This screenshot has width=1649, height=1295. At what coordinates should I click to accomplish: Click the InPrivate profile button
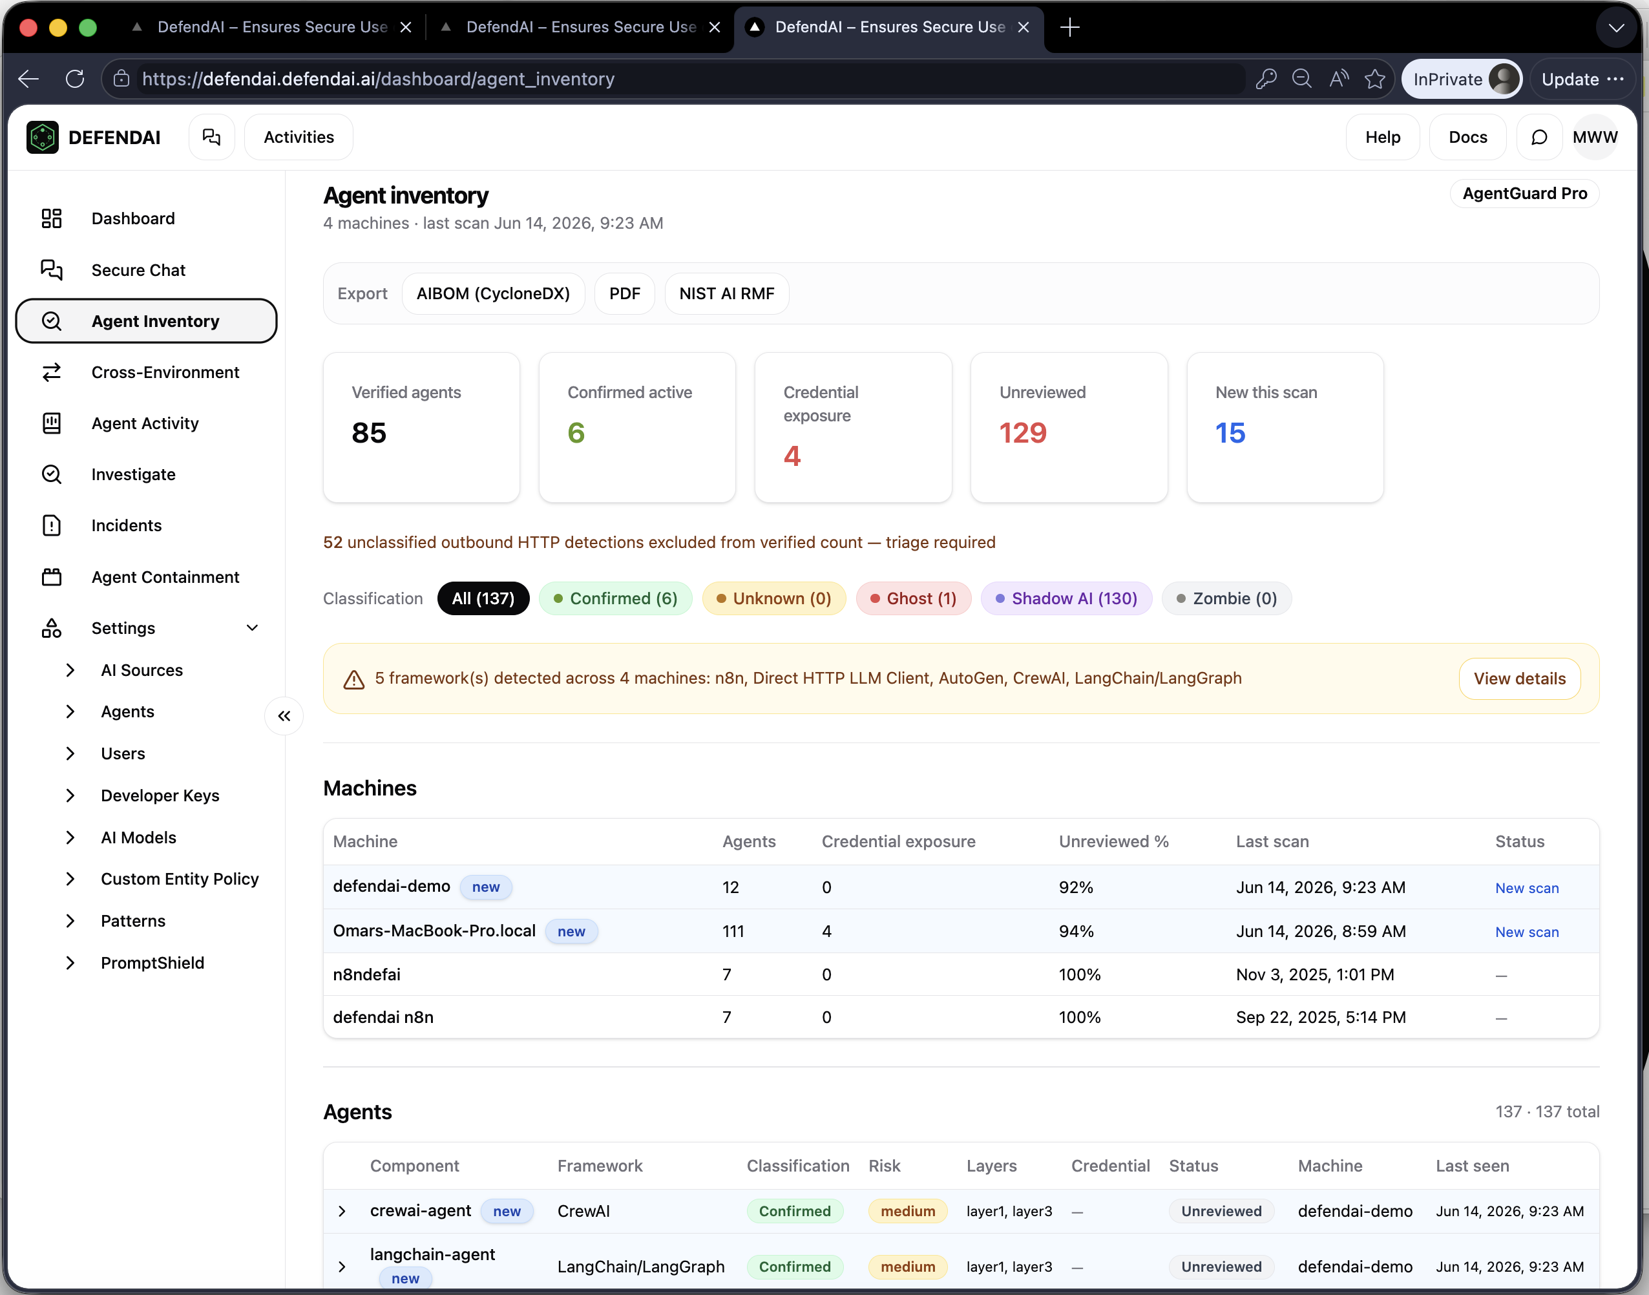(1462, 79)
